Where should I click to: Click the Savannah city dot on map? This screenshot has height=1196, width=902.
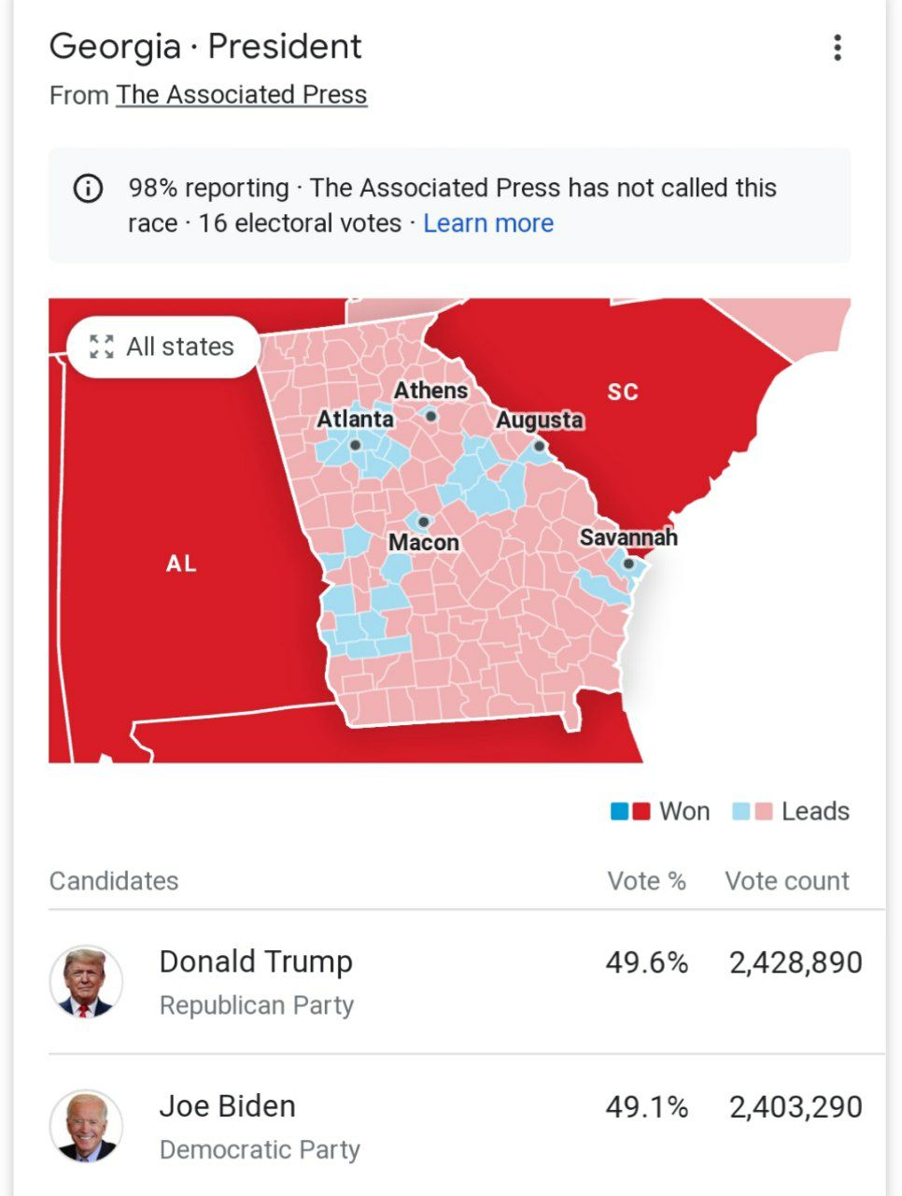point(628,563)
